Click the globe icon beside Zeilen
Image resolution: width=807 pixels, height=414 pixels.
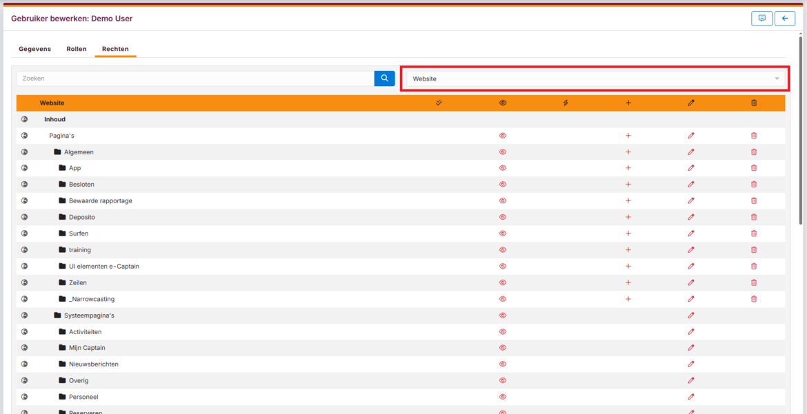(25, 282)
